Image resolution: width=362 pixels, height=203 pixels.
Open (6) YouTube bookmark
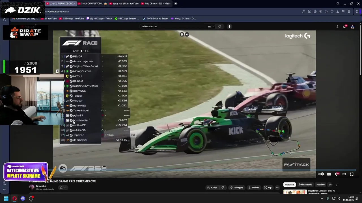(49, 19)
